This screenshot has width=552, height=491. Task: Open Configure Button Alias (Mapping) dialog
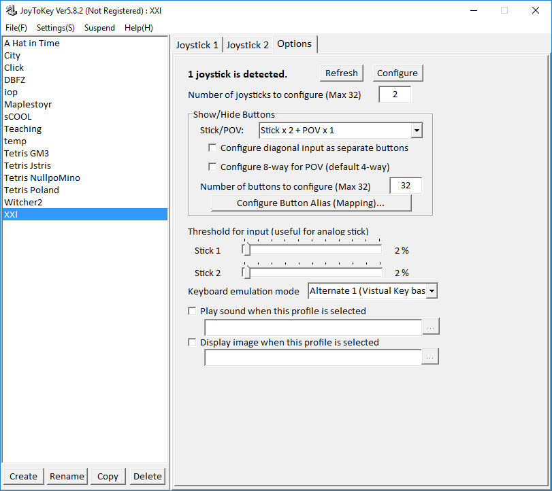(311, 203)
